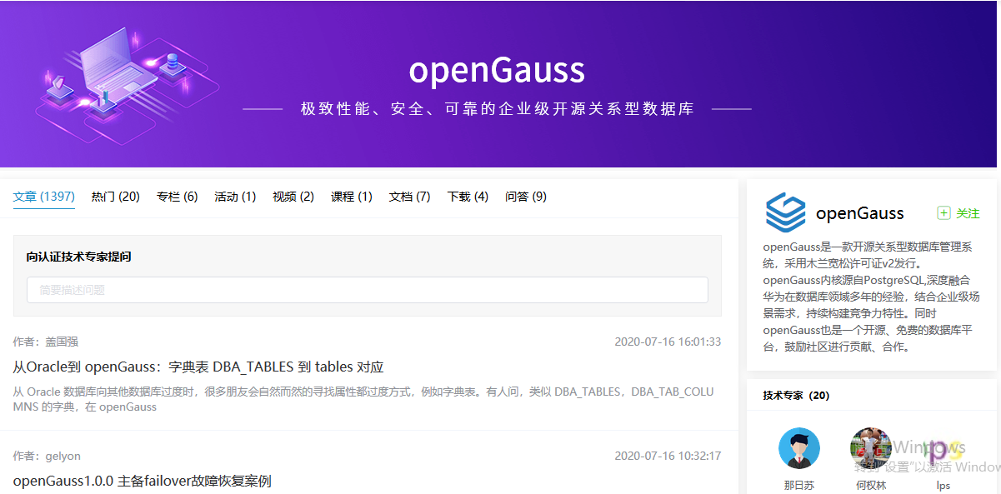Click the plus icon beside 关注
The width and height of the screenshot is (1001, 494).
(943, 213)
